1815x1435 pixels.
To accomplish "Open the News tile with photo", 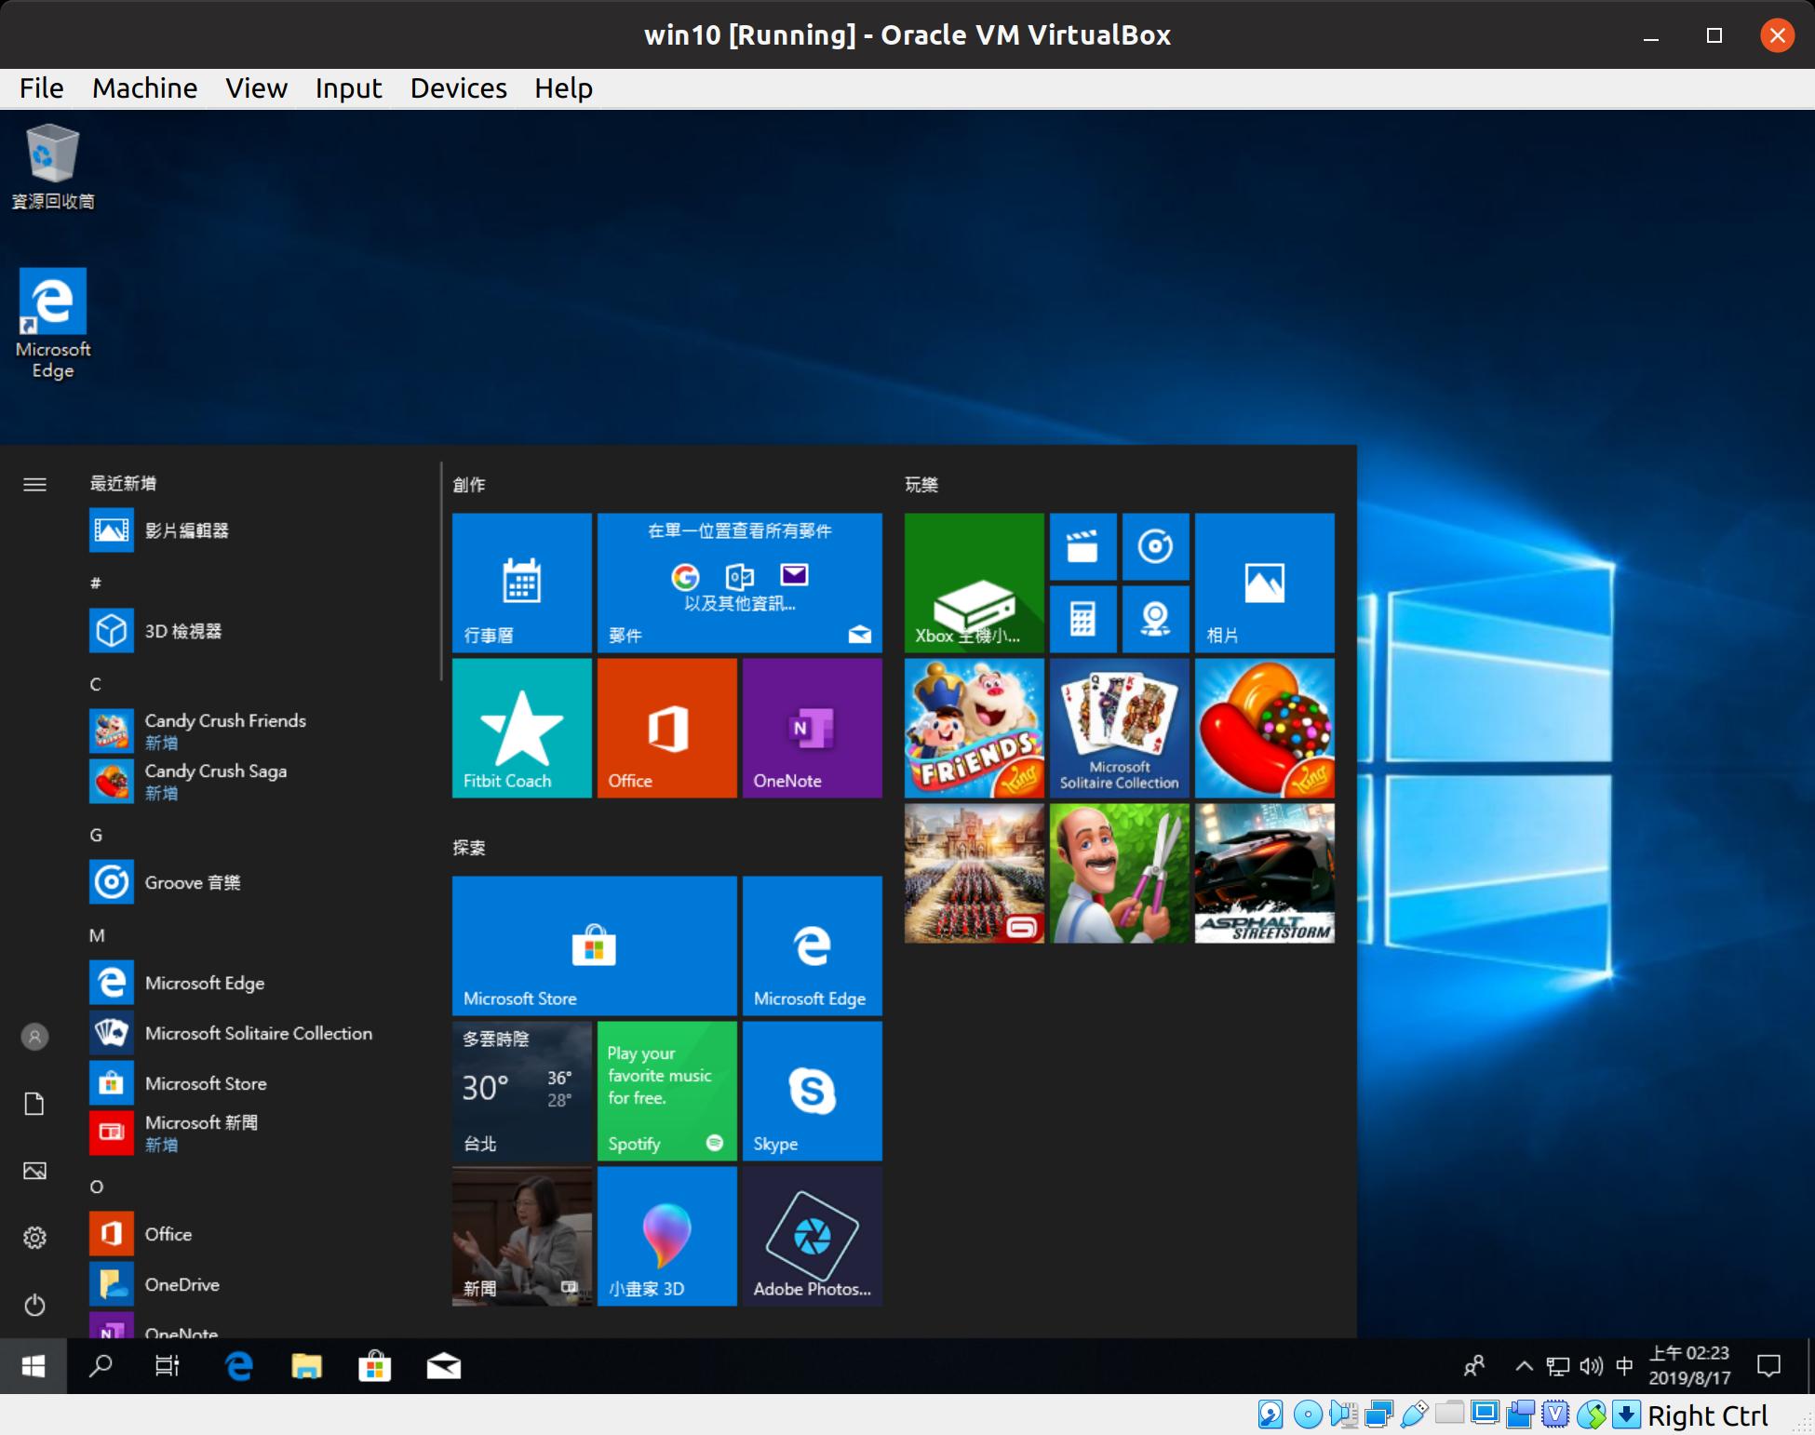I will (x=521, y=1236).
